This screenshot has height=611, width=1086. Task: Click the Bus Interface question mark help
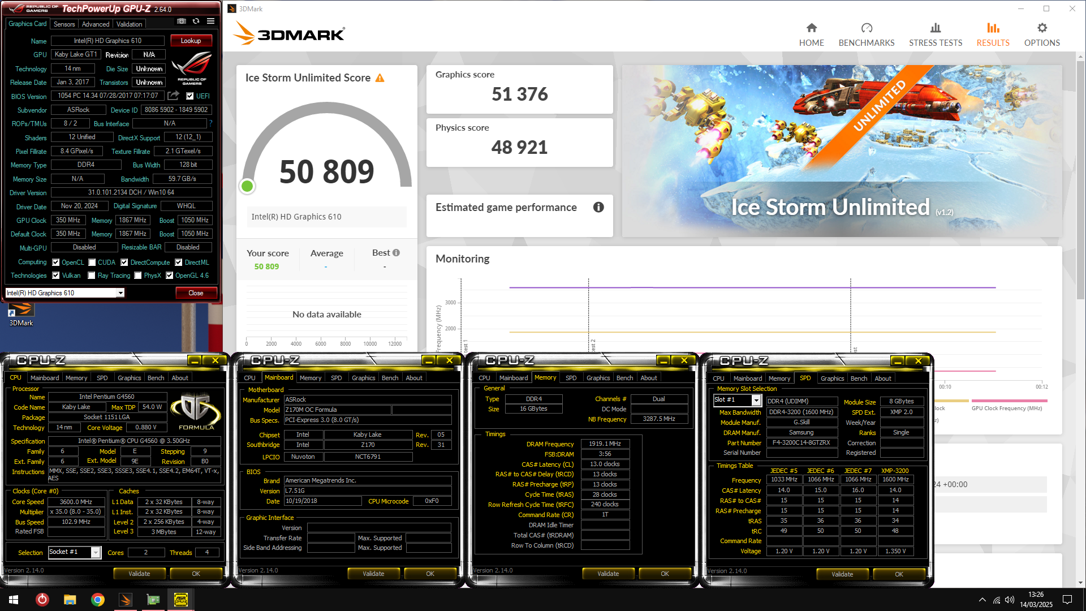(x=210, y=123)
